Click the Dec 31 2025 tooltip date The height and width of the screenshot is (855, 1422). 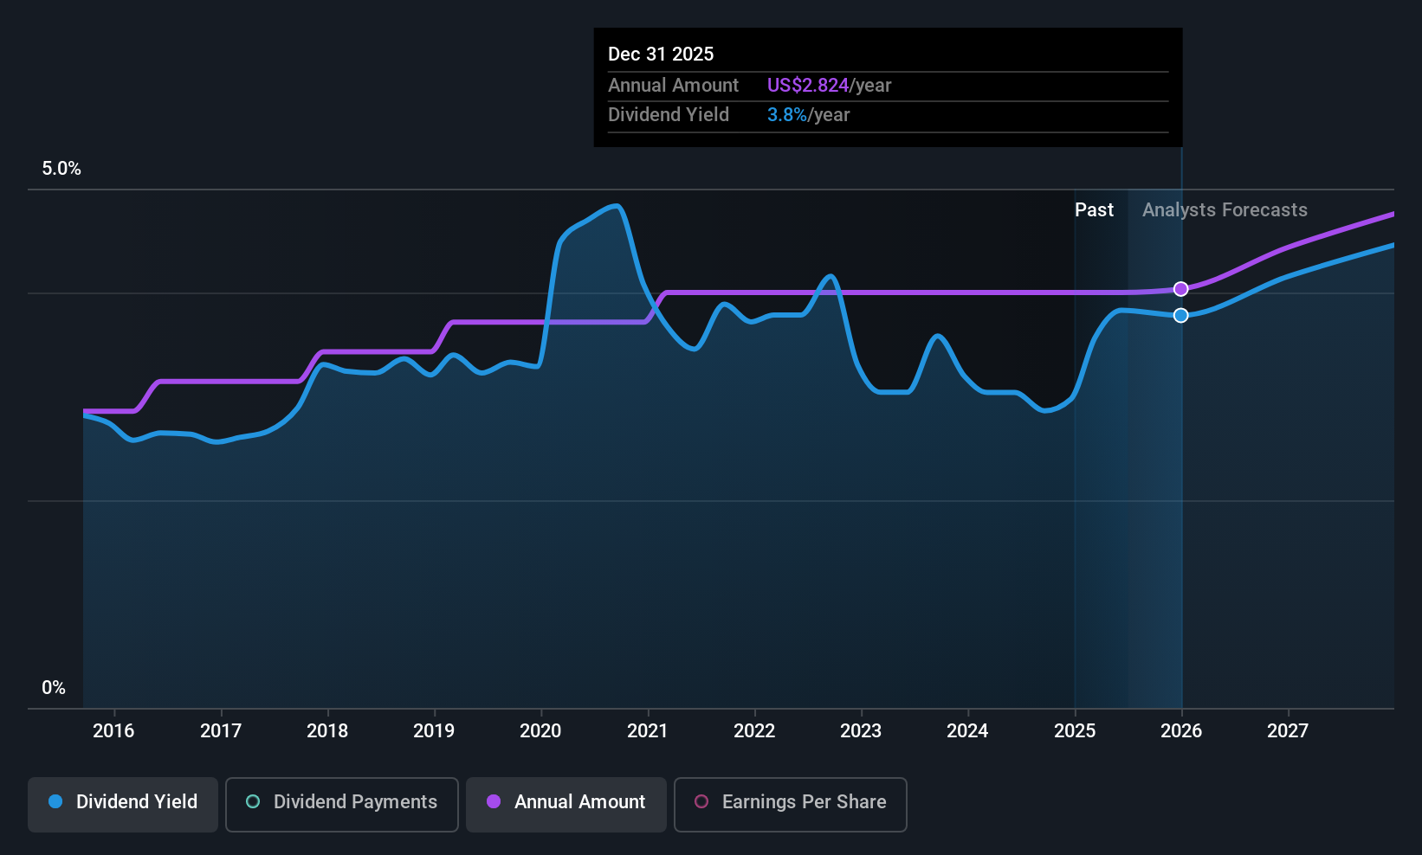tap(661, 54)
